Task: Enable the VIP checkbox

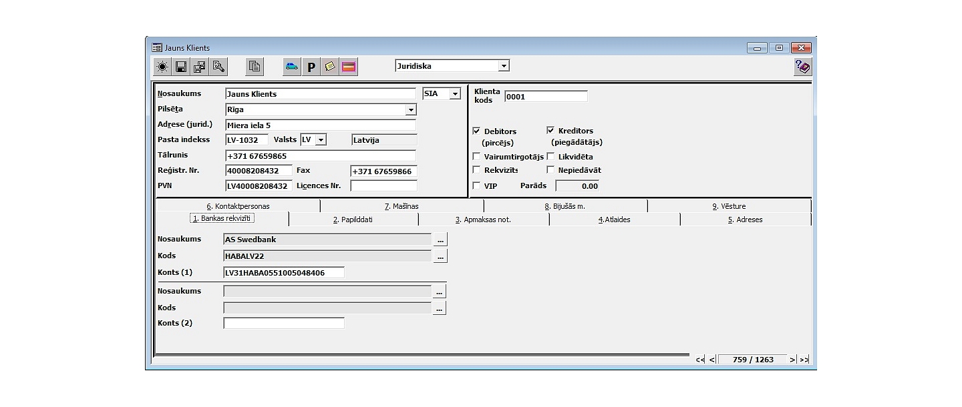Action: pyautogui.click(x=477, y=185)
